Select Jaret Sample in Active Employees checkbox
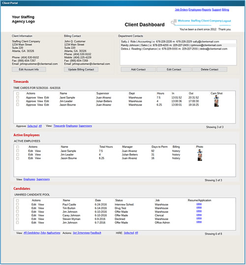The width and height of the screenshot is (246, 265). click(x=18, y=151)
